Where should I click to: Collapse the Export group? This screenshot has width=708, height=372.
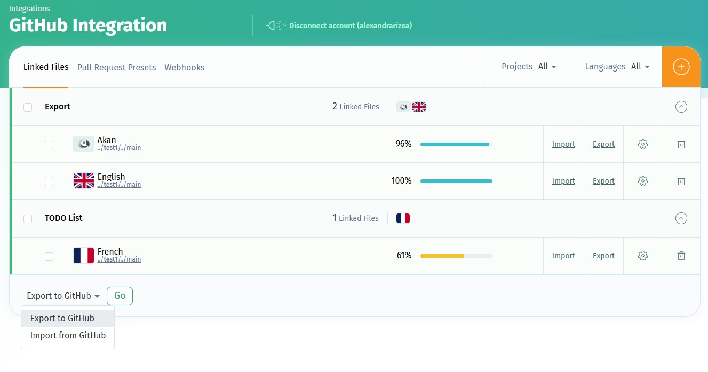681,106
